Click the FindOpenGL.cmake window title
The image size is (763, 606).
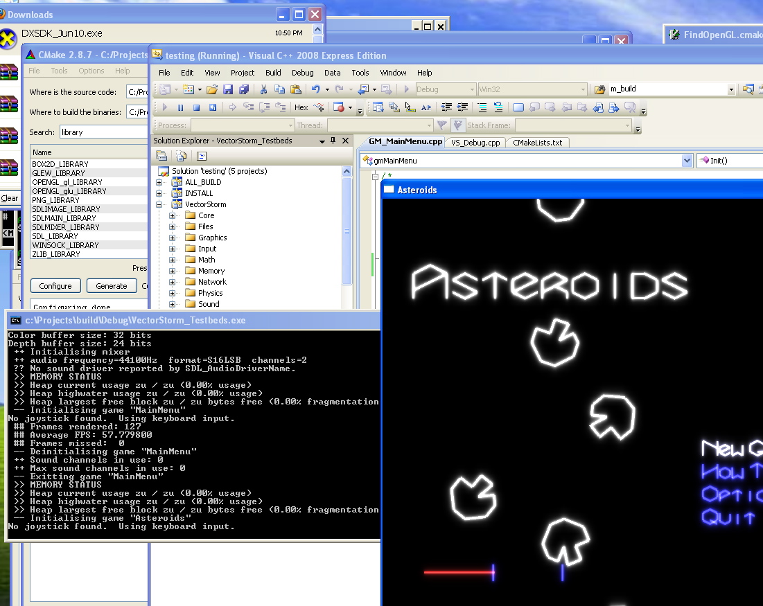pyautogui.click(x=723, y=35)
